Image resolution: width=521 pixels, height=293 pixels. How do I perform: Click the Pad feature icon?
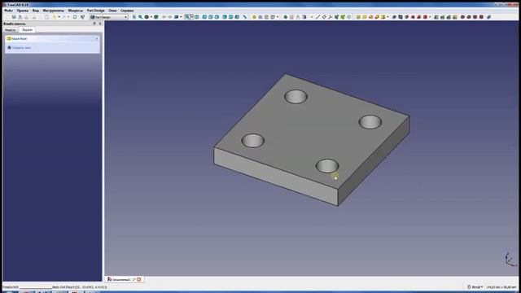358,16
